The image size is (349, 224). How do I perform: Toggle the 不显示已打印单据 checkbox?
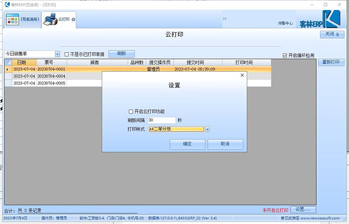pos(67,54)
